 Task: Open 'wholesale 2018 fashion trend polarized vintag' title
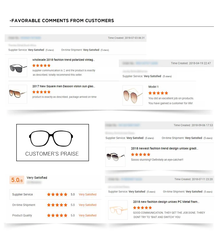tap(63, 60)
